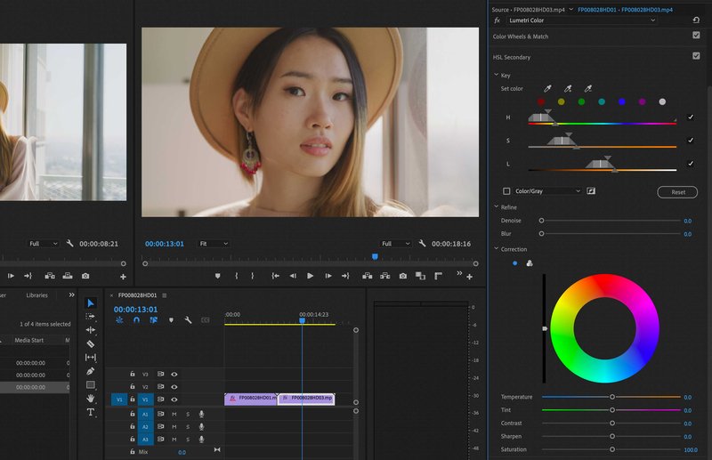Select the Hand tool
This screenshot has height=460, width=712.
click(x=91, y=399)
